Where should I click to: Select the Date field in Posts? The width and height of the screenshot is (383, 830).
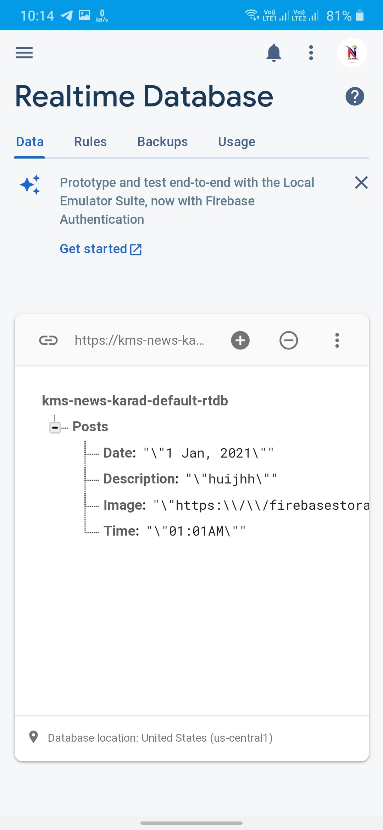pos(120,453)
